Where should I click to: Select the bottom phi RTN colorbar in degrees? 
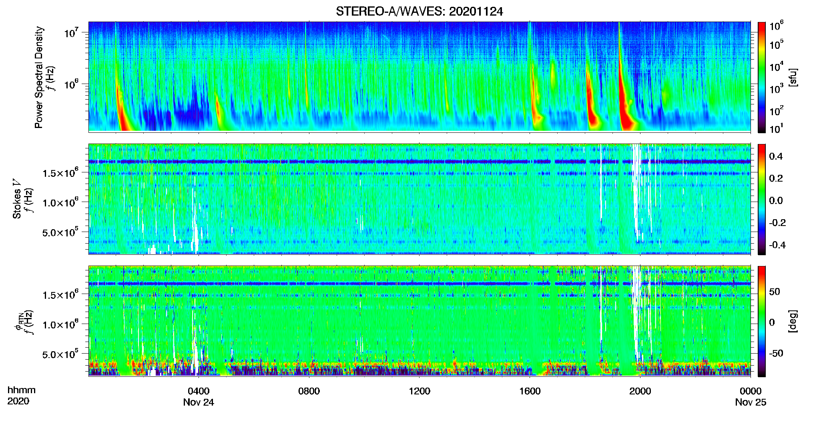pyautogui.click(x=762, y=321)
